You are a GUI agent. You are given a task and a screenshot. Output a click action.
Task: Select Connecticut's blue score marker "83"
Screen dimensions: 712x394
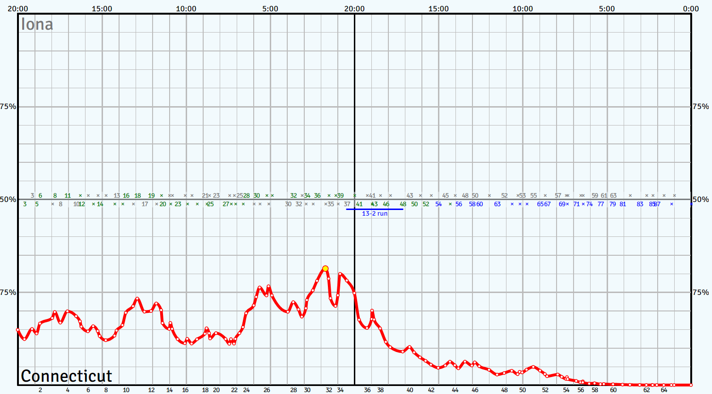coord(640,204)
